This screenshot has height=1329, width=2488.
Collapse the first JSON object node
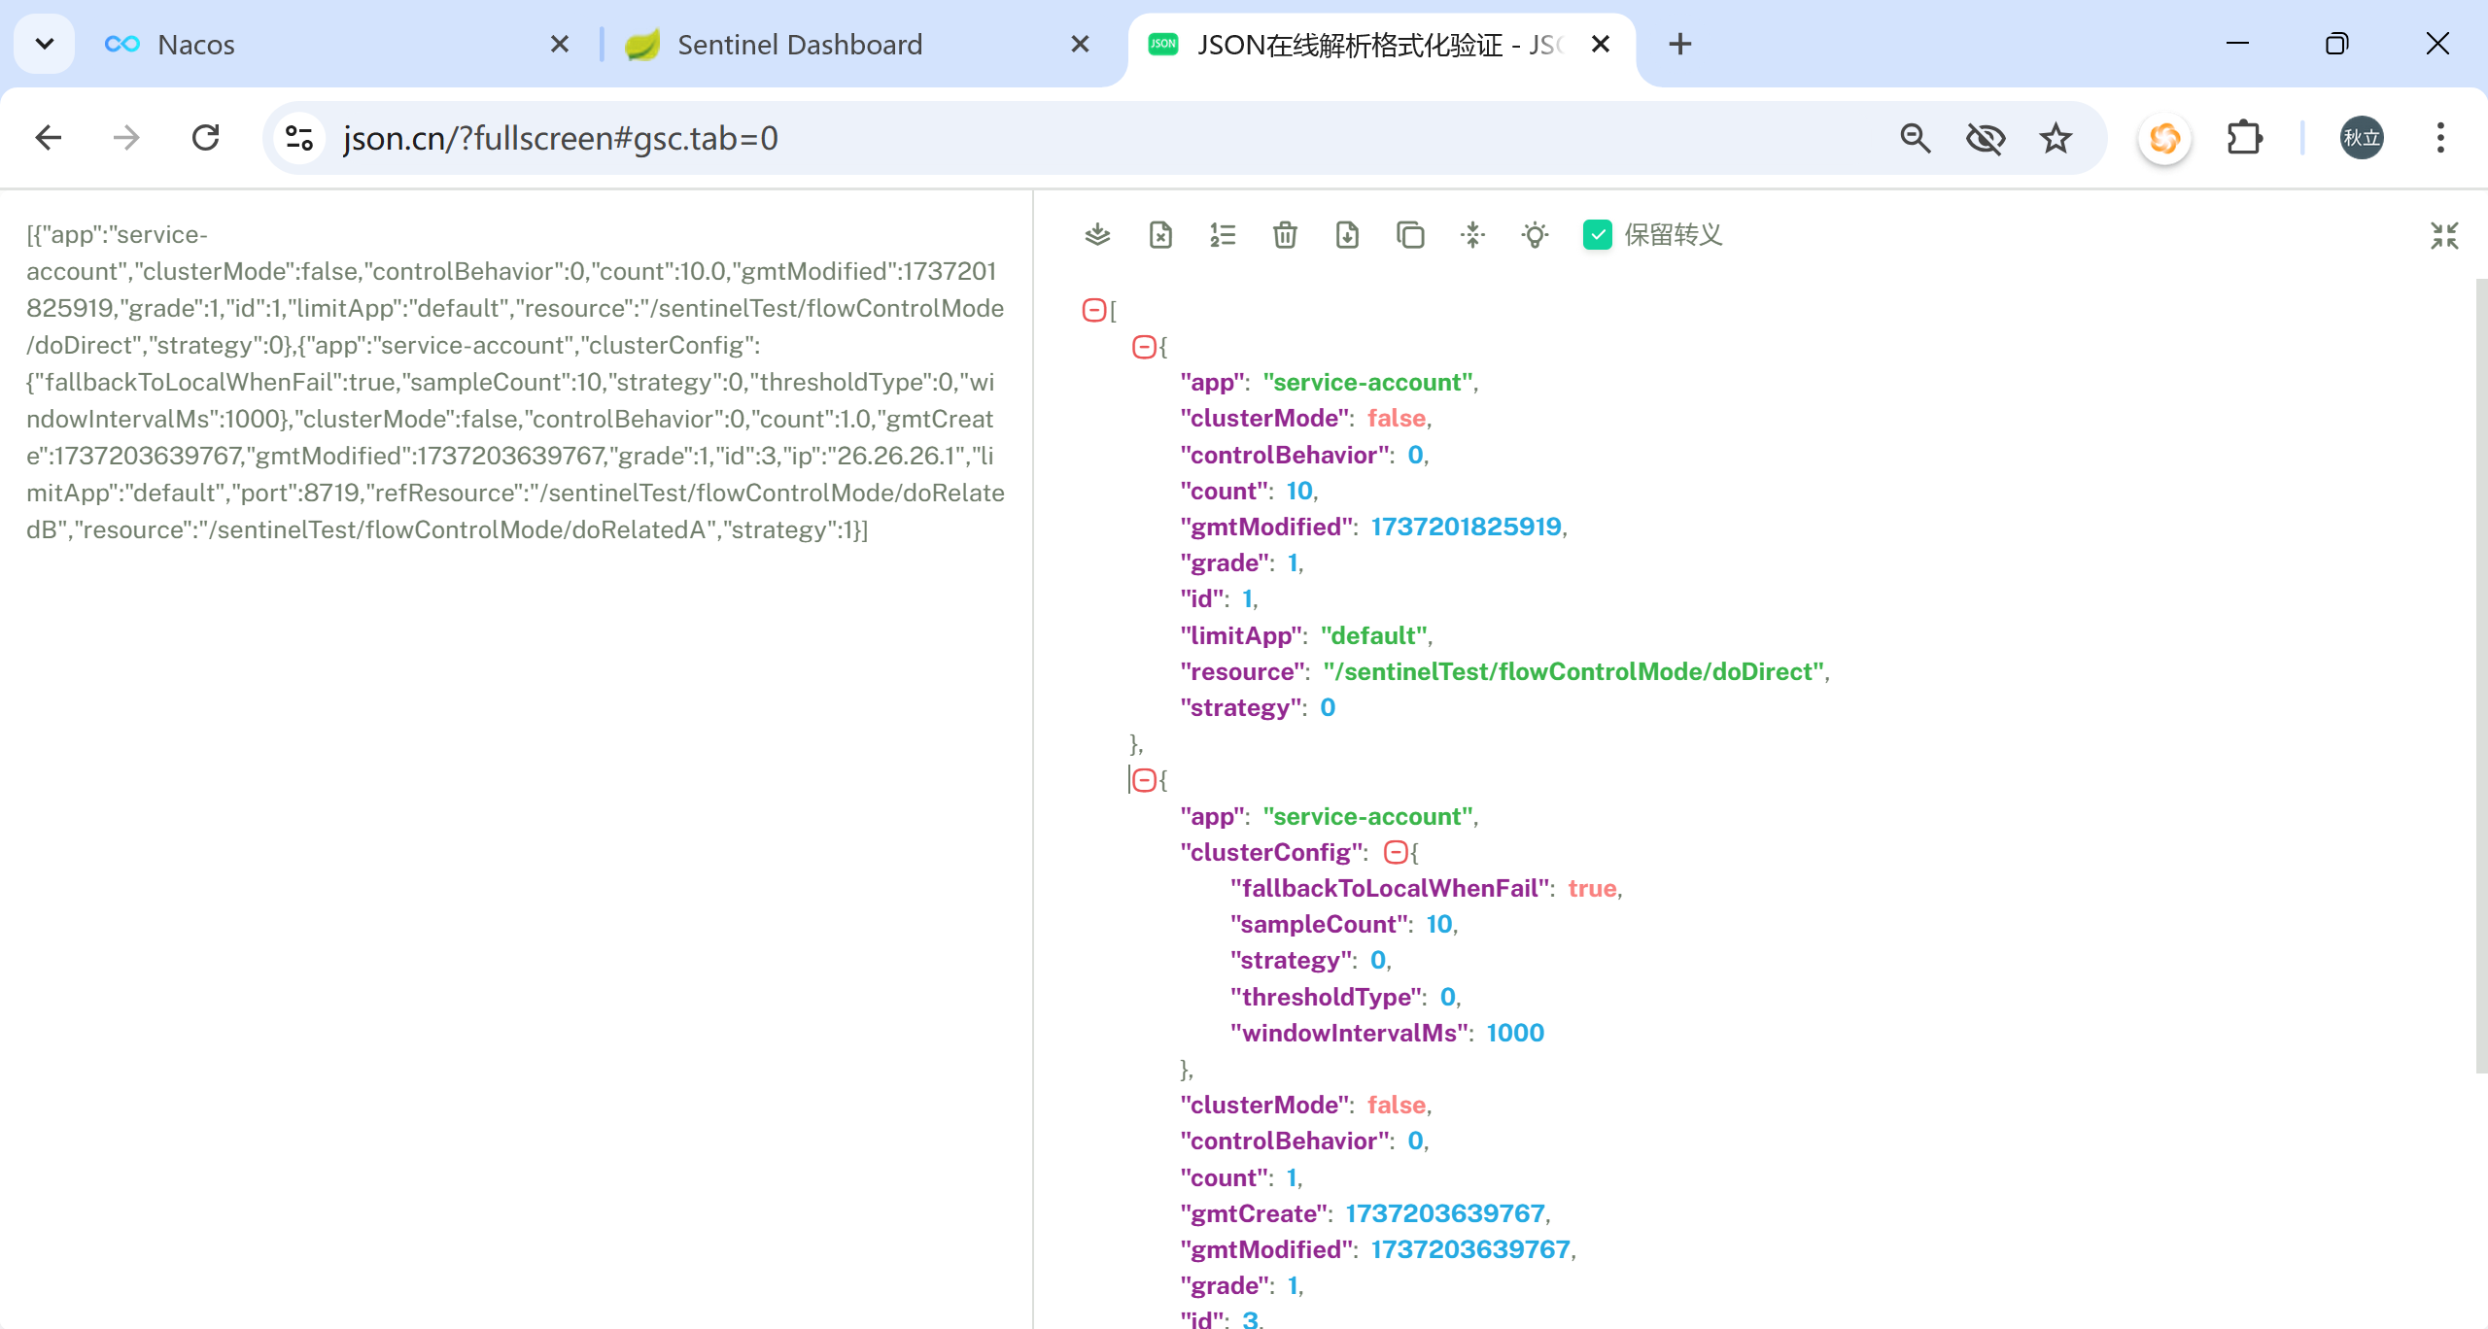(x=1144, y=347)
